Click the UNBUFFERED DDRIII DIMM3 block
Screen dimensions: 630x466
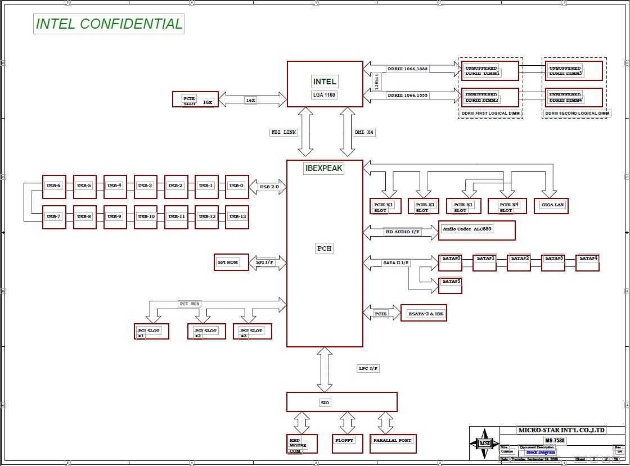pyautogui.click(x=574, y=71)
